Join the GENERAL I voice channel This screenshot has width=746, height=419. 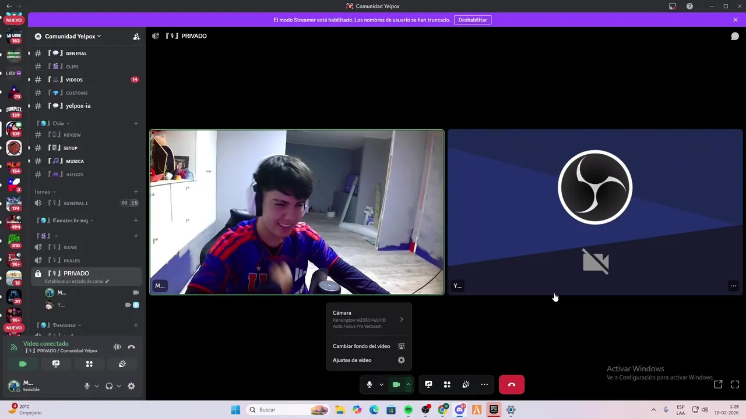point(86,203)
